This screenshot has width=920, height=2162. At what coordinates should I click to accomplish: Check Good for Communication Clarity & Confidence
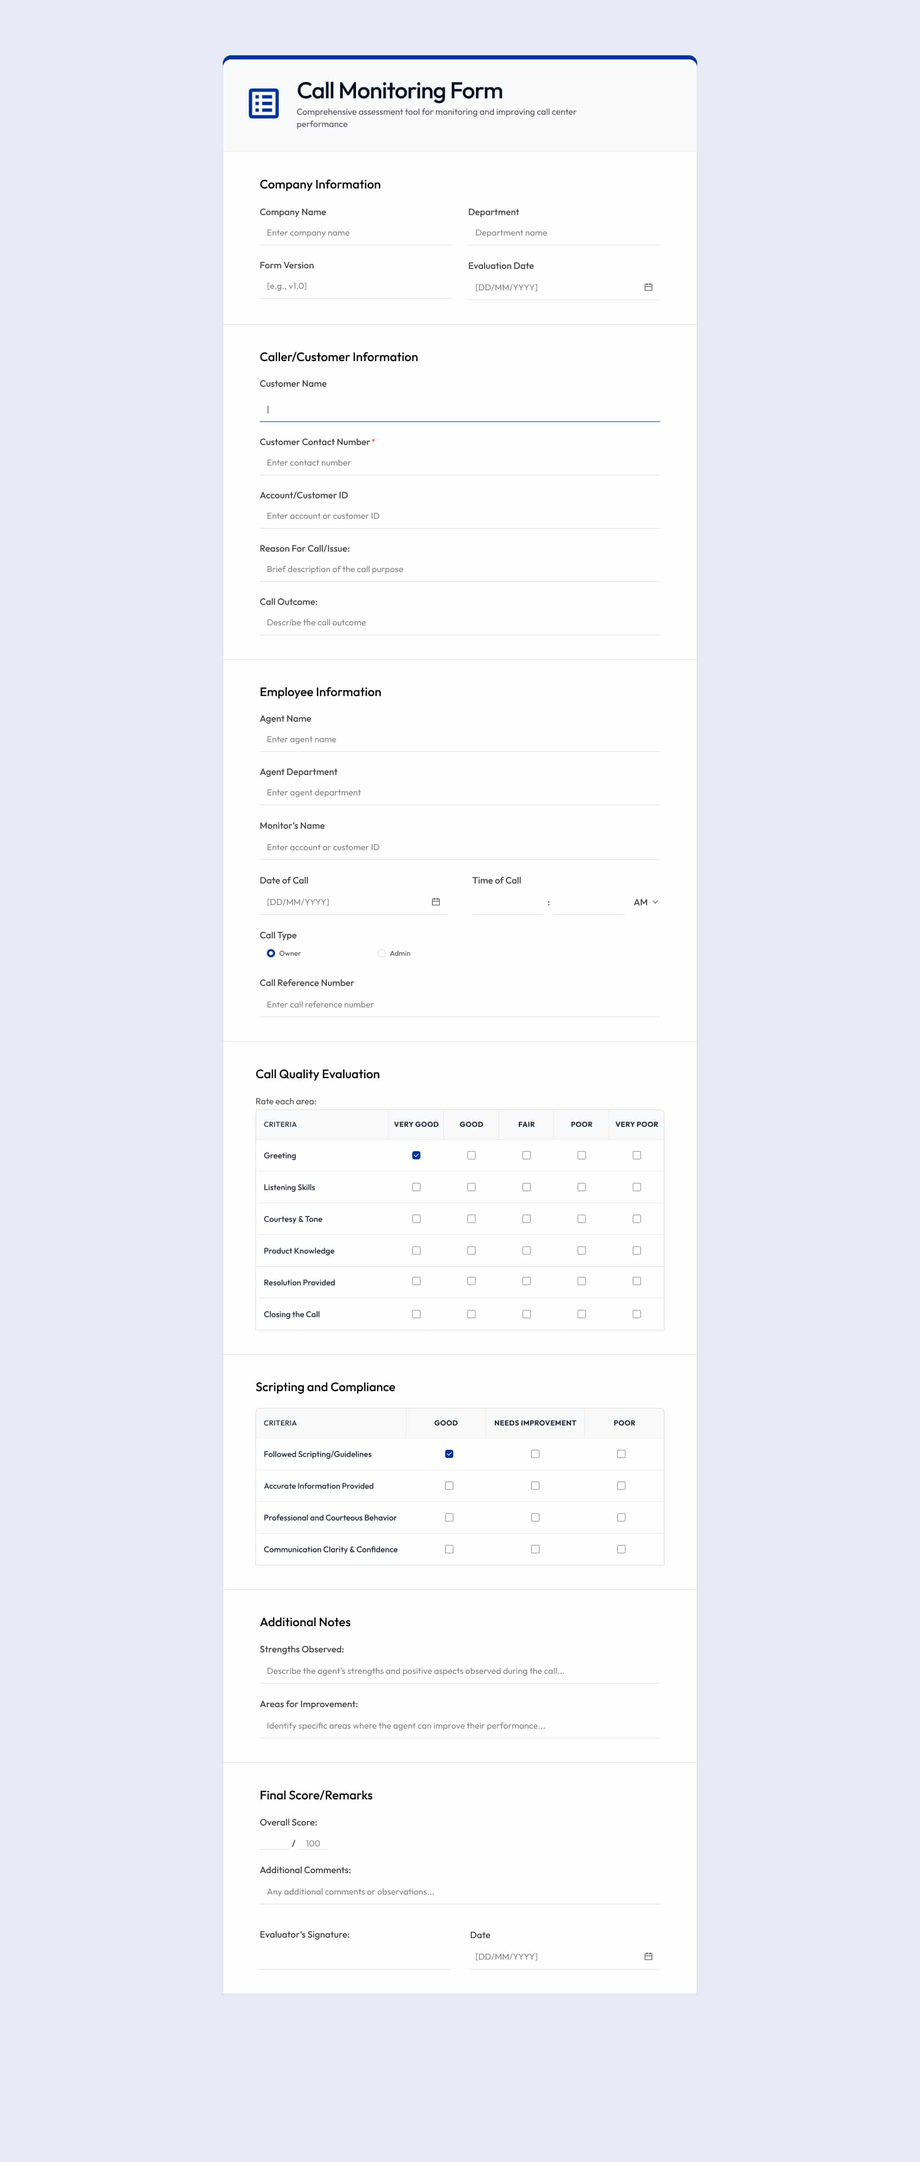click(449, 1549)
